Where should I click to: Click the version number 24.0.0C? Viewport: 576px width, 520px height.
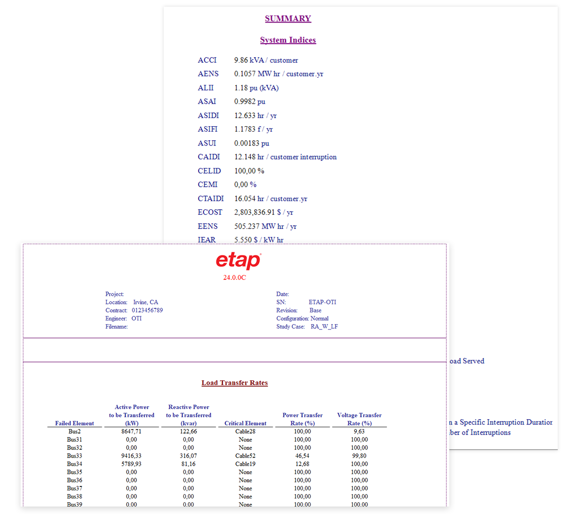[x=234, y=278]
